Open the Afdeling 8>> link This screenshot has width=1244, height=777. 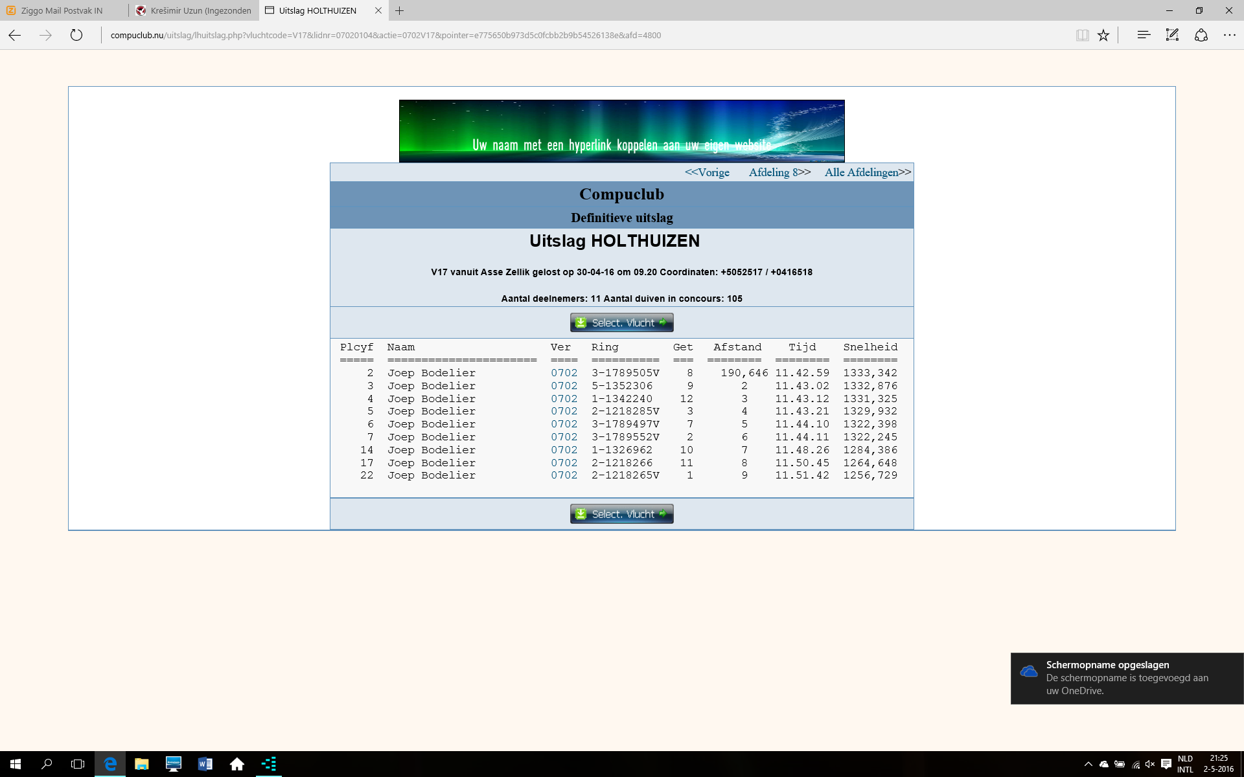[780, 172]
